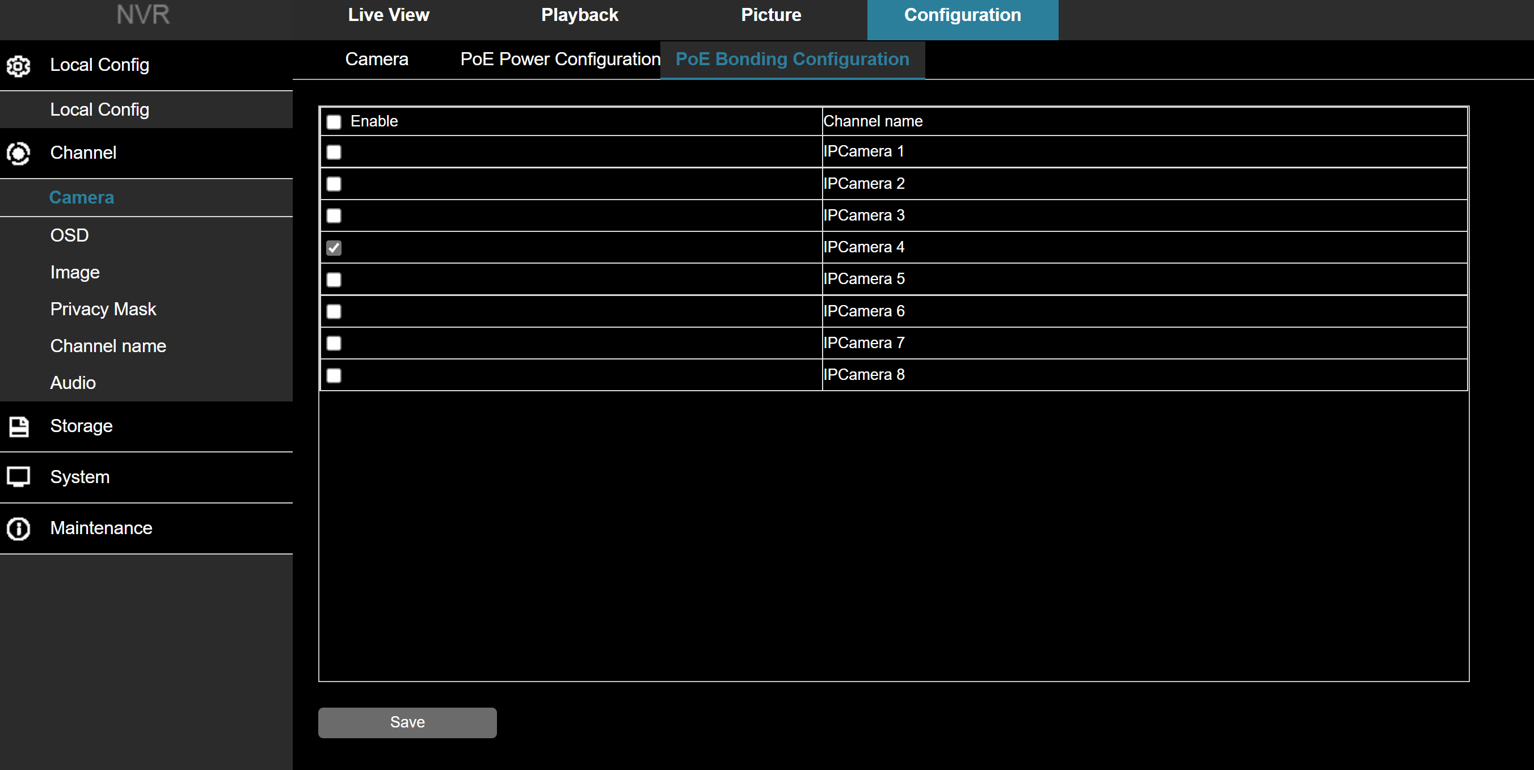The height and width of the screenshot is (770, 1534).
Task: Click the Save button
Action: 407,722
